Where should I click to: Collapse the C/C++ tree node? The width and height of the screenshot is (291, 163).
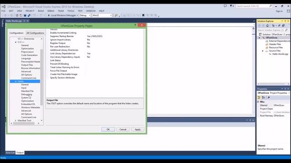(16, 42)
